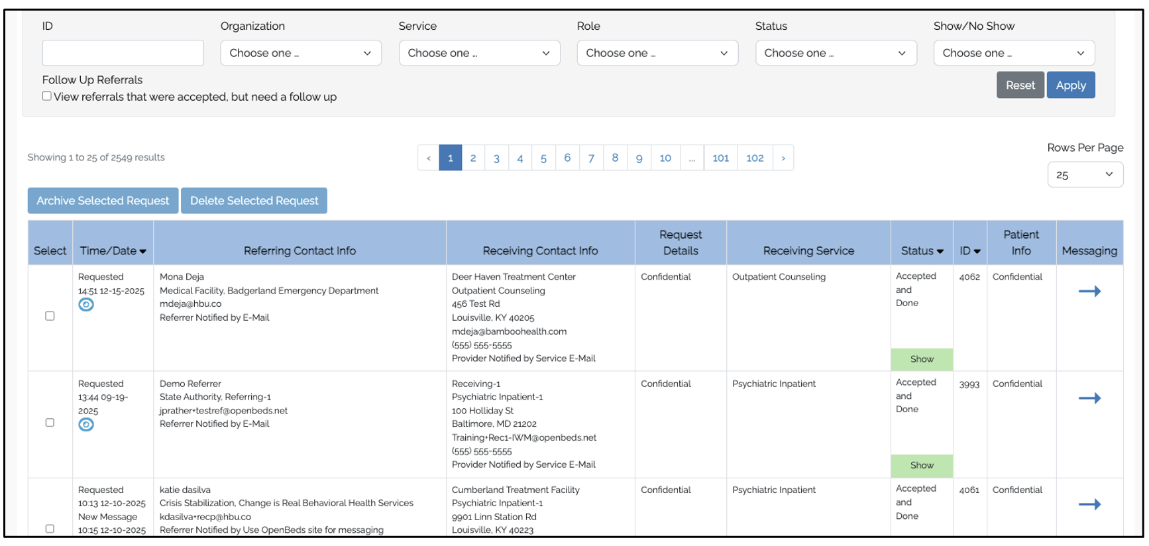Focus the ID filter text field

123,53
